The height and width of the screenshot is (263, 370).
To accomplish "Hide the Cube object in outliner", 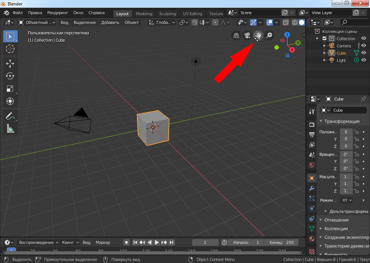I will point(363,53).
